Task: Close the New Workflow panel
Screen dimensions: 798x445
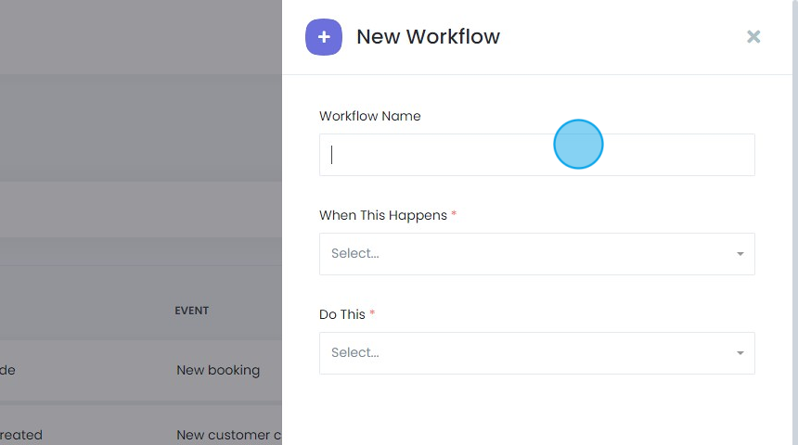Action: (753, 36)
